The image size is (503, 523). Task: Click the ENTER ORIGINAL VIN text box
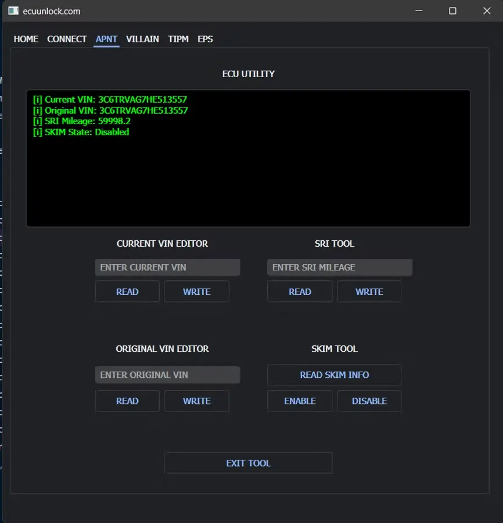point(167,375)
